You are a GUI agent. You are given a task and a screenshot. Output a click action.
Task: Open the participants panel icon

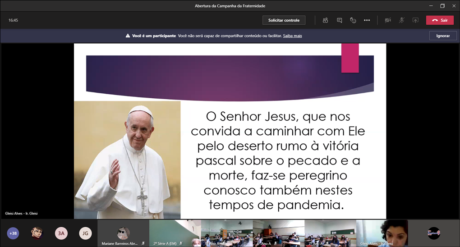325,20
